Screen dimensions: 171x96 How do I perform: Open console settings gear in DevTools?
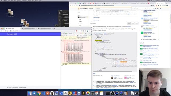tap(90, 35)
